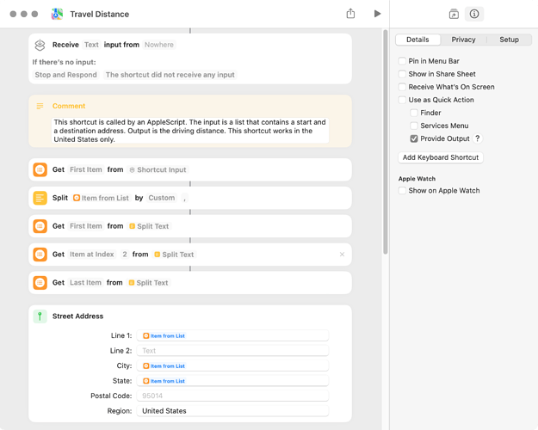Open the Region United States selector
538x430 pixels.
coord(232,411)
